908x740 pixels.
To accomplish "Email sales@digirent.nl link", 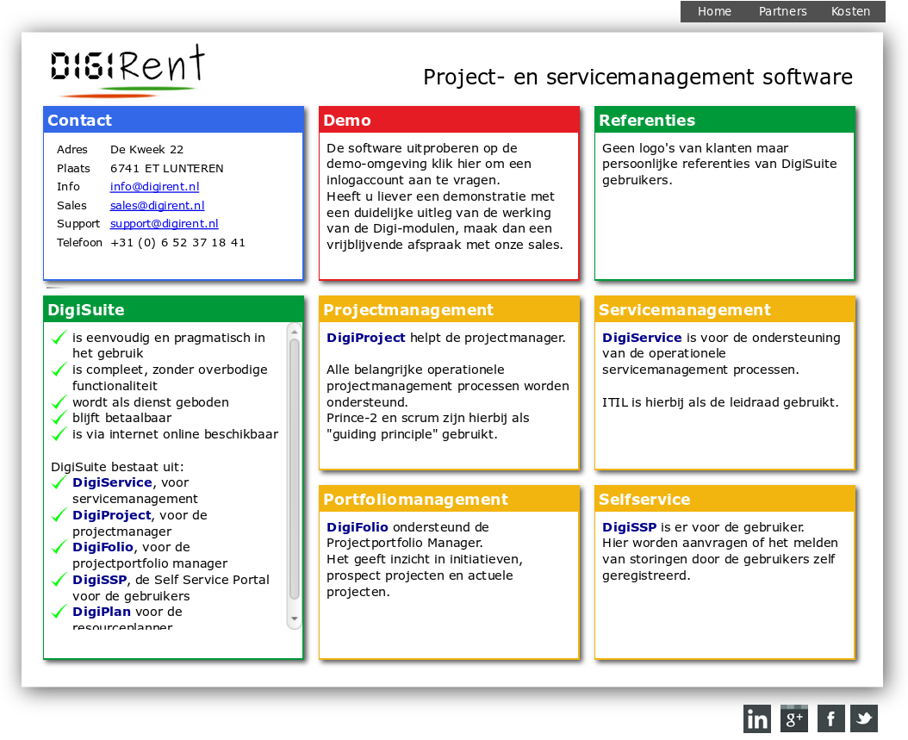I will point(157,206).
